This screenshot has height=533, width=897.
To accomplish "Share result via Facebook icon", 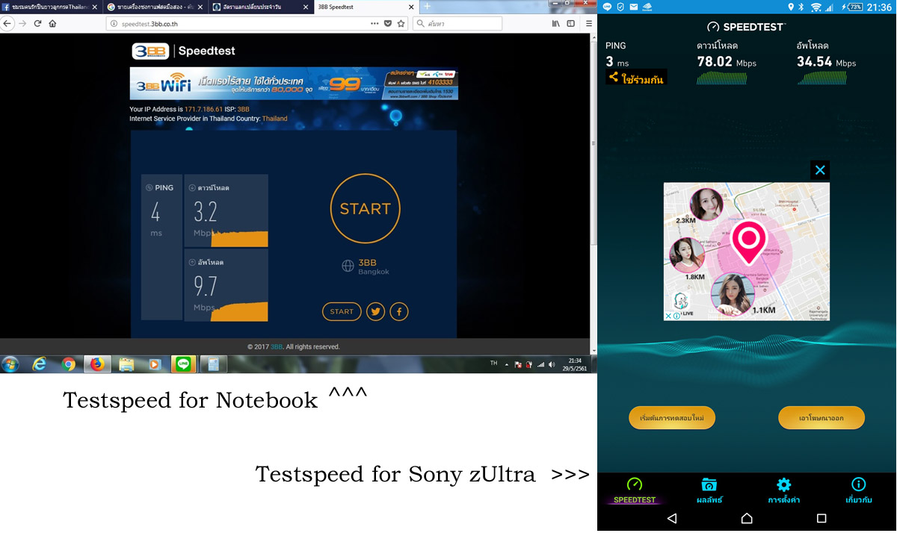I will pyautogui.click(x=399, y=311).
